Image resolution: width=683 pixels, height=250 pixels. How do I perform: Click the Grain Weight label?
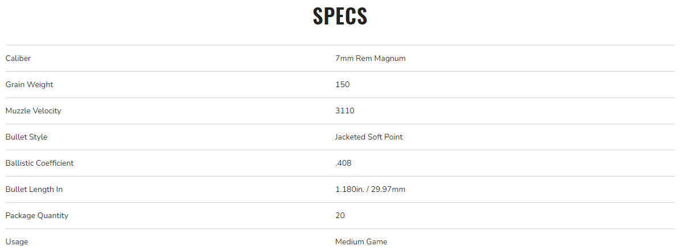pyautogui.click(x=29, y=84)
